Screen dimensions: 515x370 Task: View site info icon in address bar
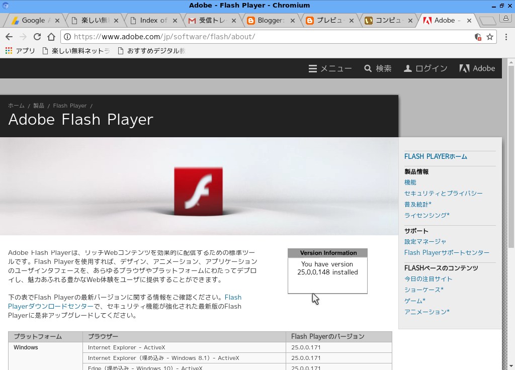(67, 37)
